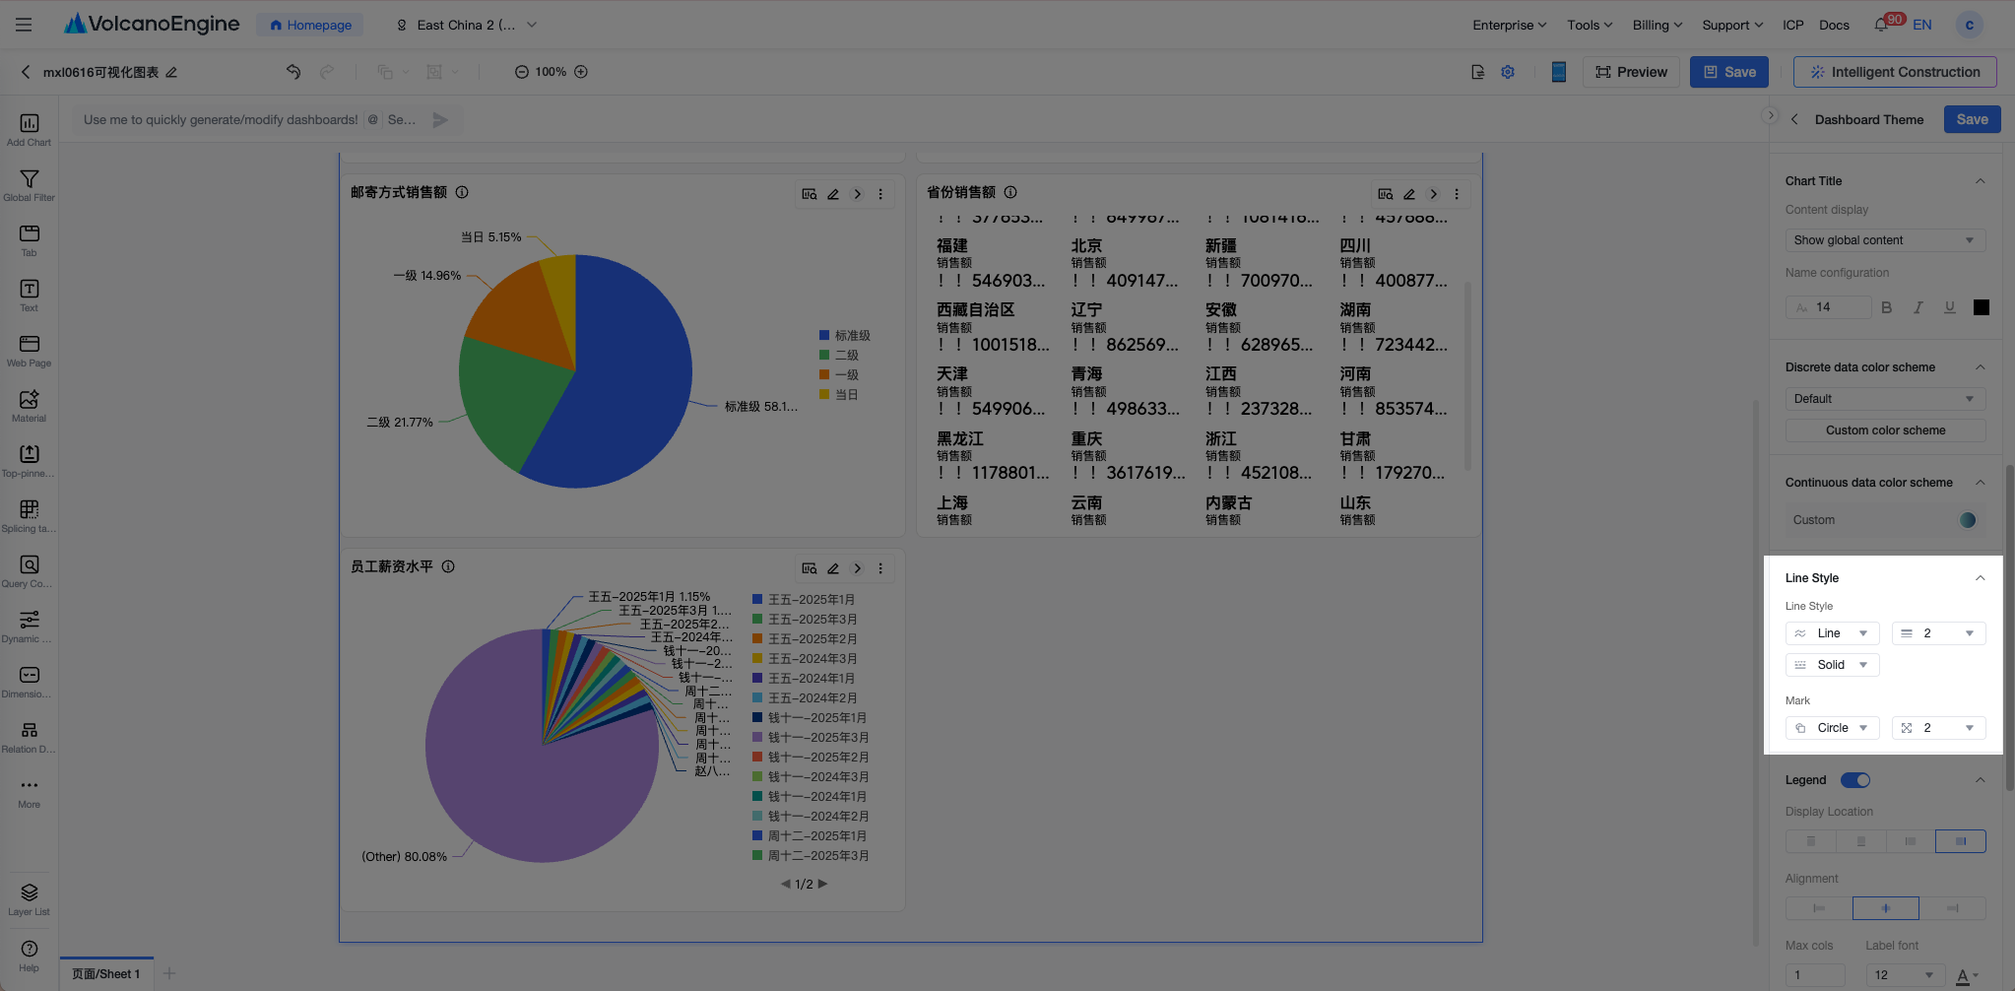Click the Preview button
Screen dimensions: 2015x991
click(x=1631, y=72)
